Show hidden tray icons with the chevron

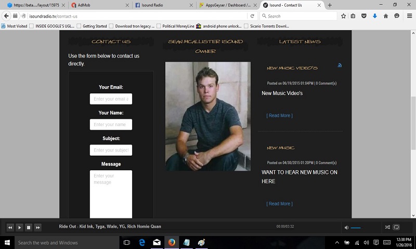click(337, 243)
